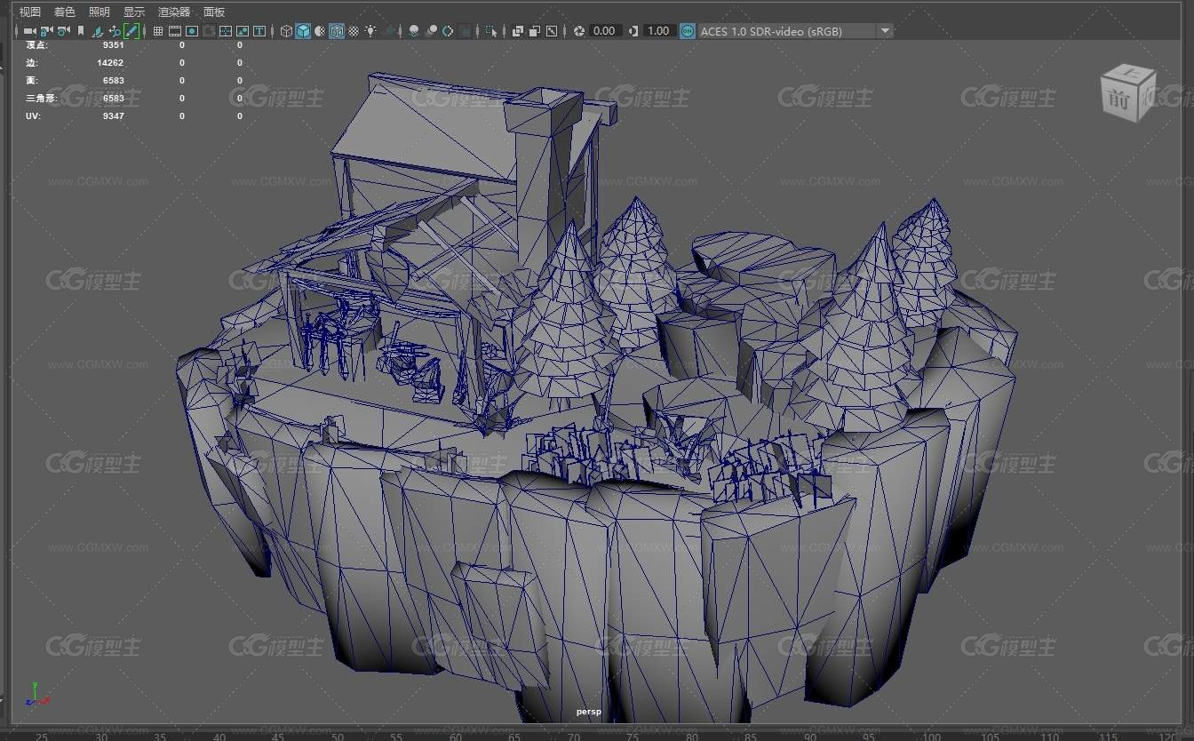Viewport: 1194px width, 741px height.
Task: Click Smooth Shade All cube icon
Action: click(303, 31)
